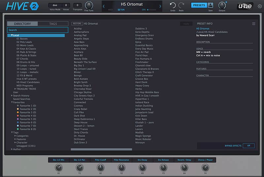Expand the Categories tag group
Viewport: 264px width, 177px height.
15,136
